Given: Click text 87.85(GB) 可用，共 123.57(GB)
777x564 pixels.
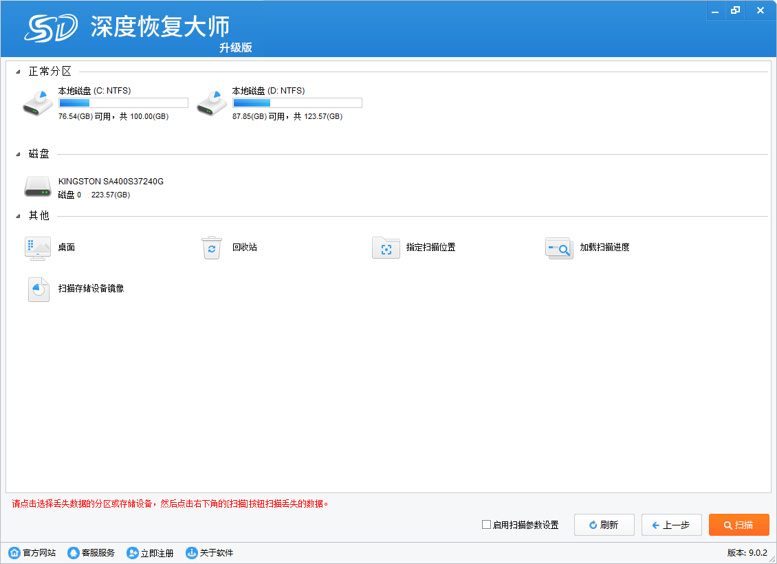Looking at the screenshot, I should (x=287, y=116).
